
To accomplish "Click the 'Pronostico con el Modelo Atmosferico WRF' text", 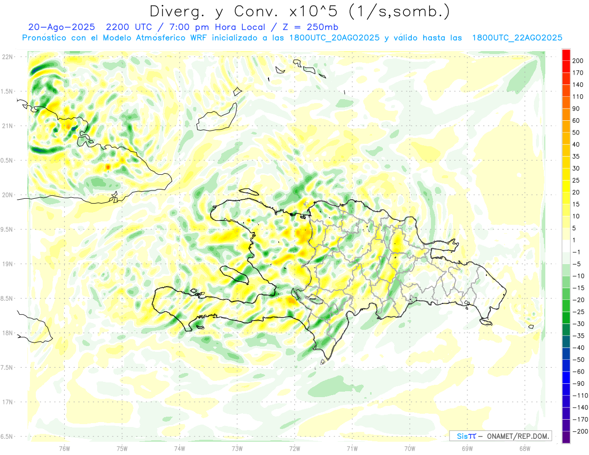I will [115, 38].
